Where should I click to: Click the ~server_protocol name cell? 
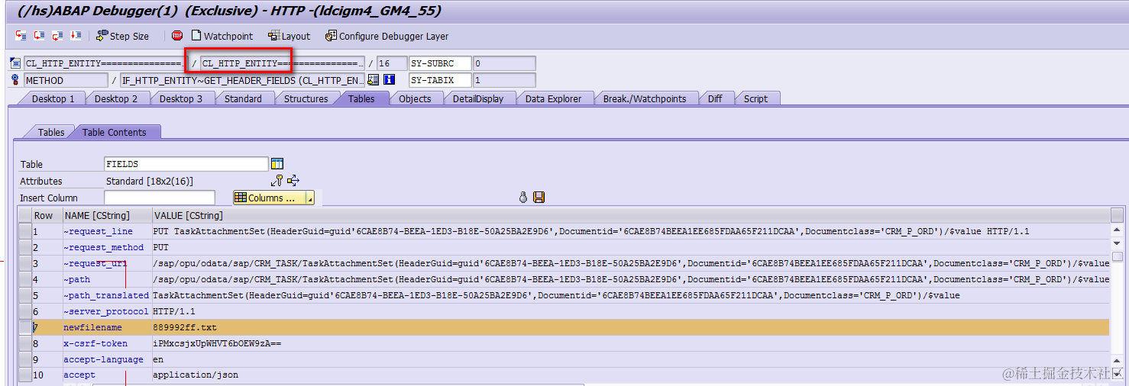(106, 311)
